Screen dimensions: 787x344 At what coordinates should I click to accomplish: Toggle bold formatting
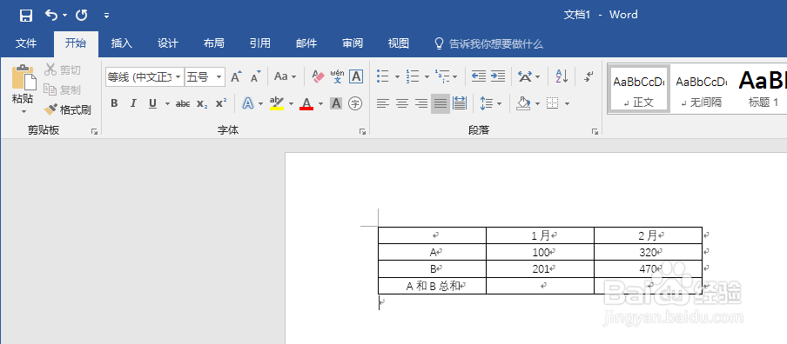(x=114, y=103)
